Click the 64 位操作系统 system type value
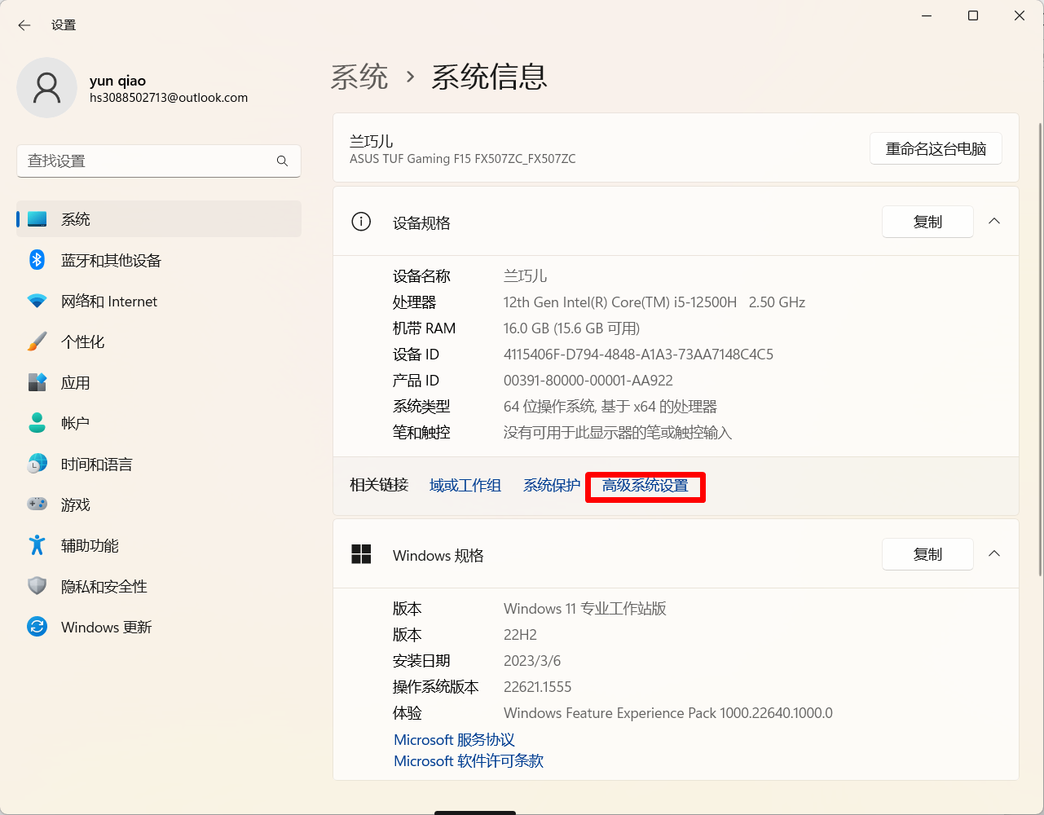 (x=610, y=407)
